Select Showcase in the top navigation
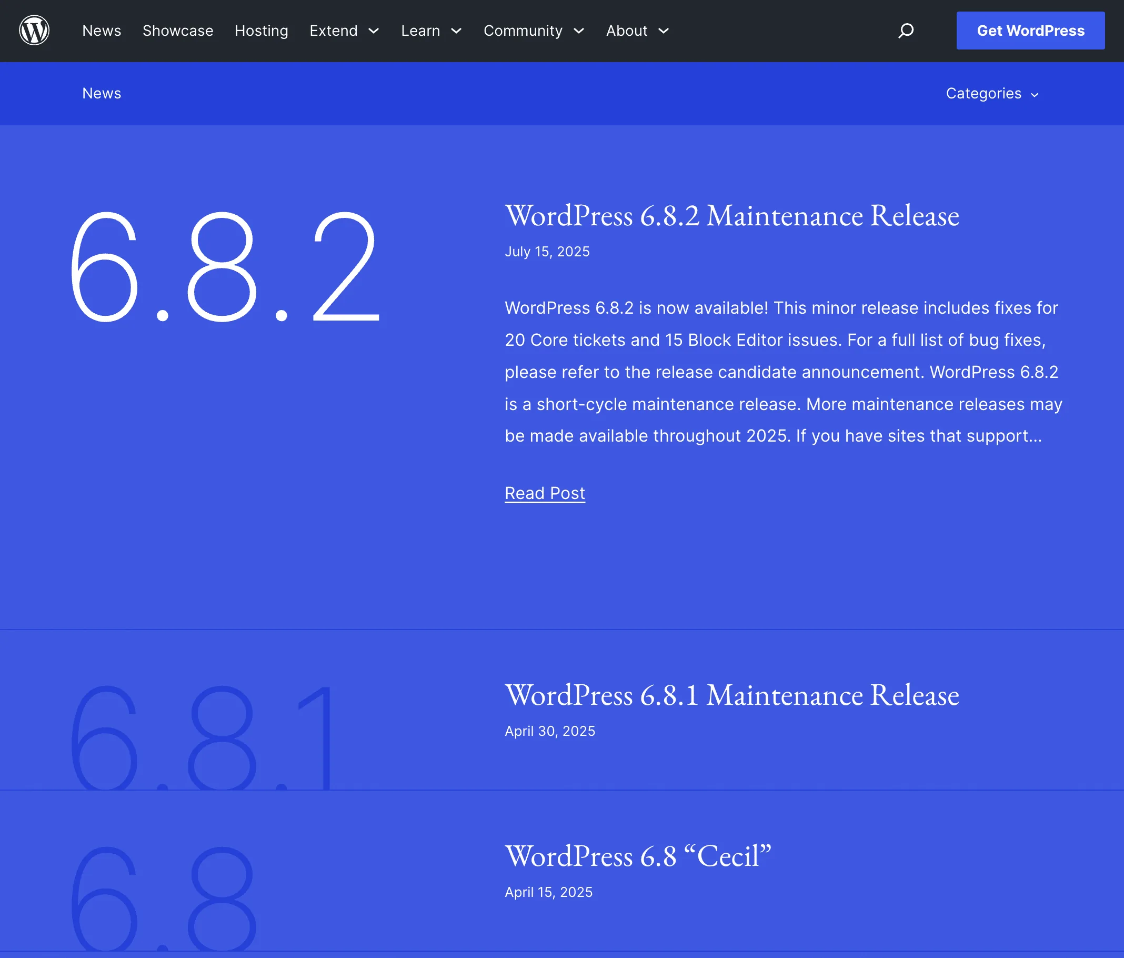This screenshot has width=1124, height=958. [x=177, y=31]
